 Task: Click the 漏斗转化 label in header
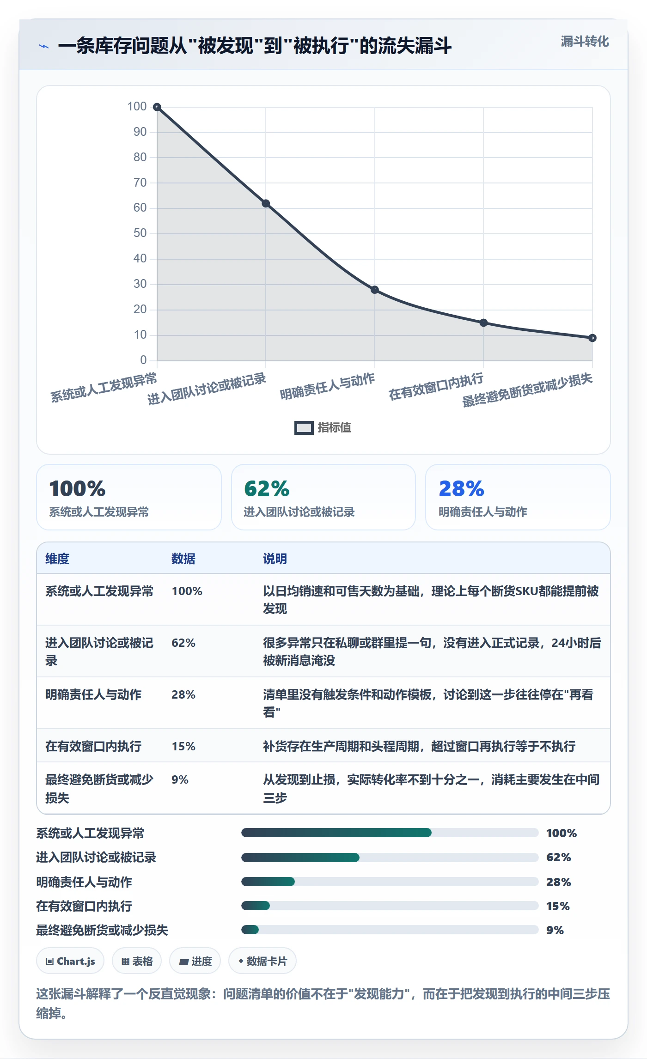tap(585, 42)
